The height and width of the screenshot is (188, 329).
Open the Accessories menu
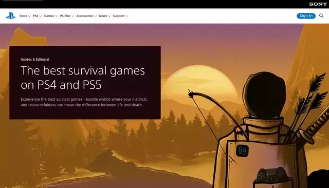click(85, 16)
